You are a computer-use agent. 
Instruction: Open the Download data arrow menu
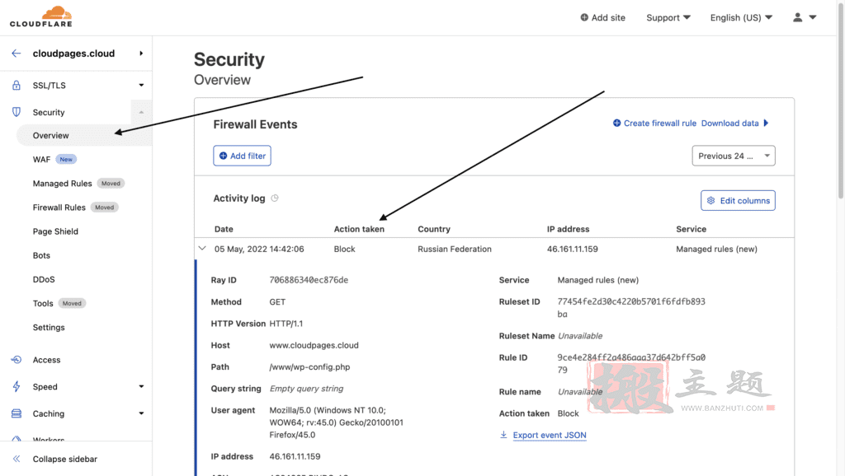click(x=766, y=124)
